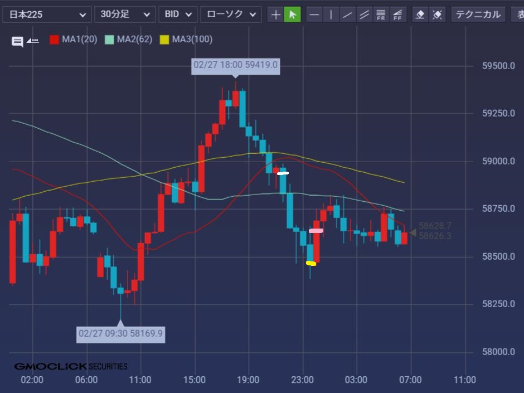The width and height of the screenshot is (524, 393).
Task: Select the Fibonacci retracement FR tool
Action: (x=381, y=14)
